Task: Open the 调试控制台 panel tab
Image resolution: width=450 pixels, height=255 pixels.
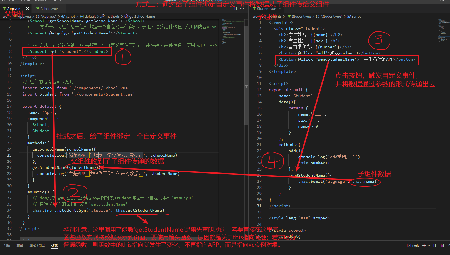Action: coord(37,246)
